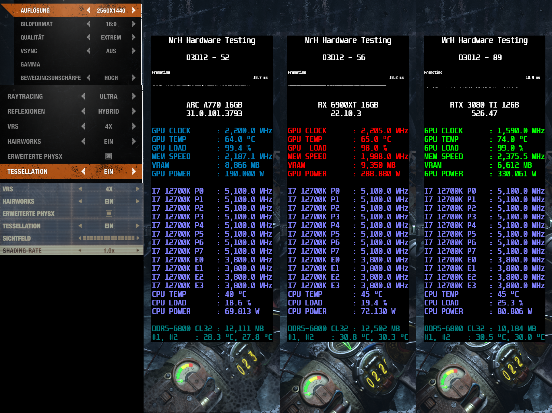Click the left arrow beside BILDFORMAT 16:9
This screenshot has height=413, width=552.
(x=88, y=24)
